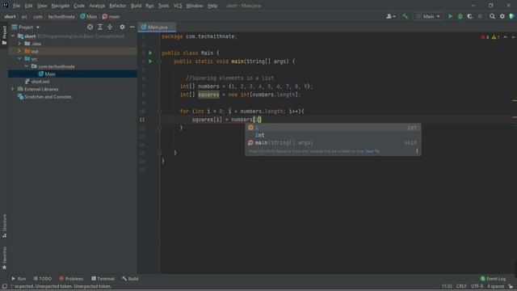Open Search Everywhere magnifier icon

pyautogui.click(x=492, y=16)
